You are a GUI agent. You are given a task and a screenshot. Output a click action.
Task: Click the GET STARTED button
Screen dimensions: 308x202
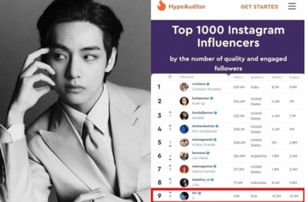coord(259,7)
